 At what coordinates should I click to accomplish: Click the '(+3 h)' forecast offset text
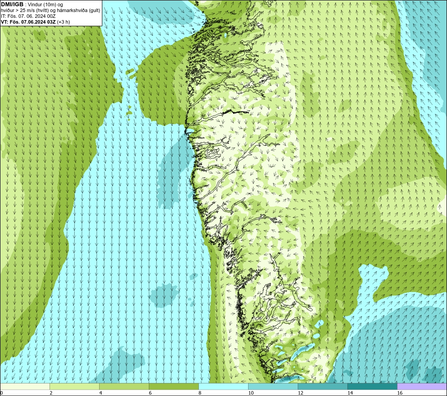tap(63, 22)
